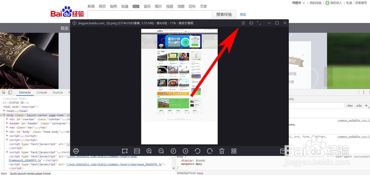Open first common_ee8a01e.css:1 source link
Viewport: 370px width, 175px height.
point(353,121)
